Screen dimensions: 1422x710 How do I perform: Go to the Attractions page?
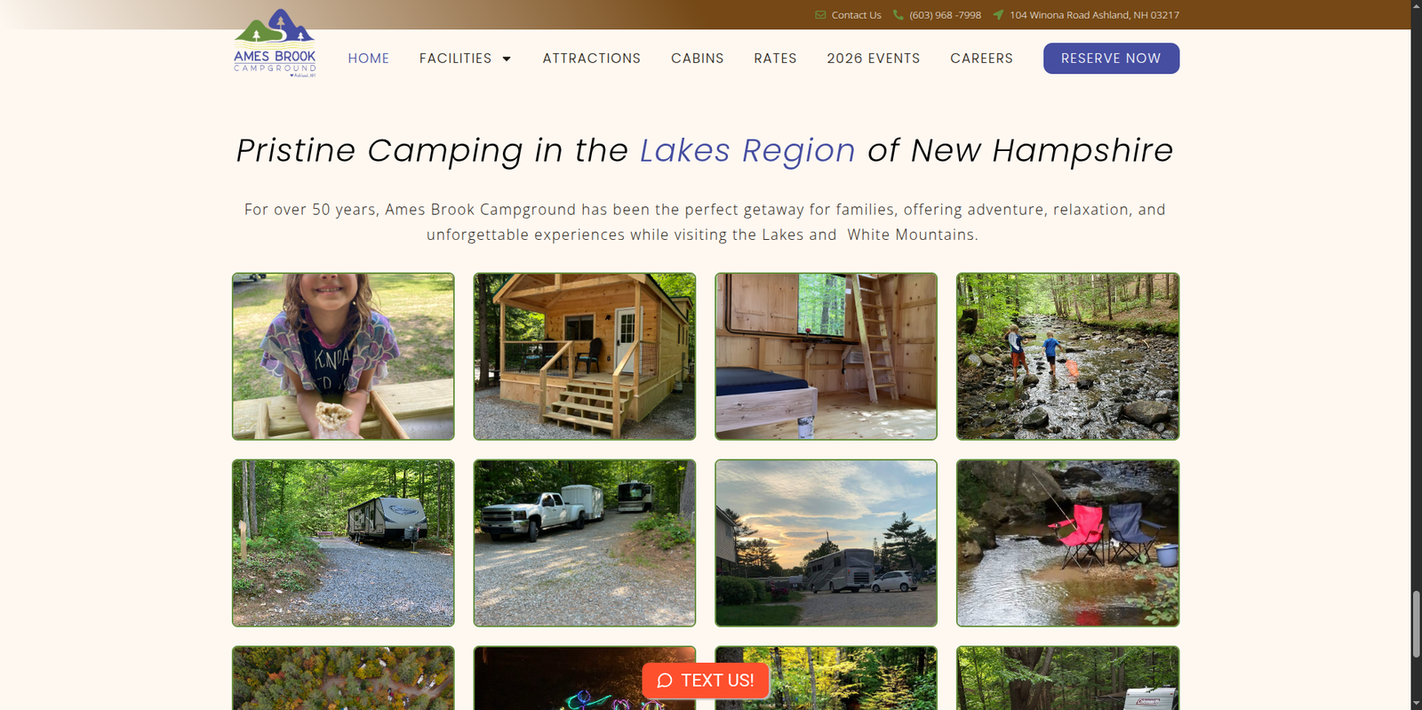coord(591,59)
